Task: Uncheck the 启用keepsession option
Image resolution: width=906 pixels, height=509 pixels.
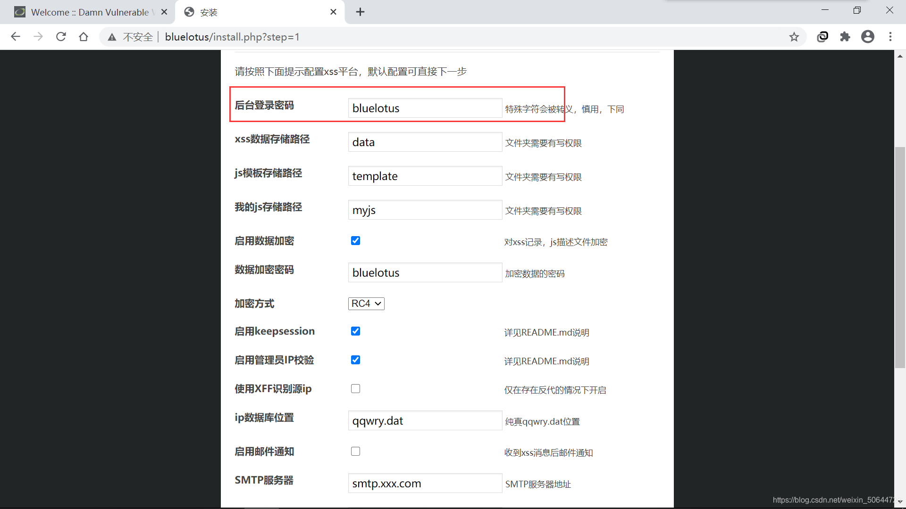Action: point(355,331)
